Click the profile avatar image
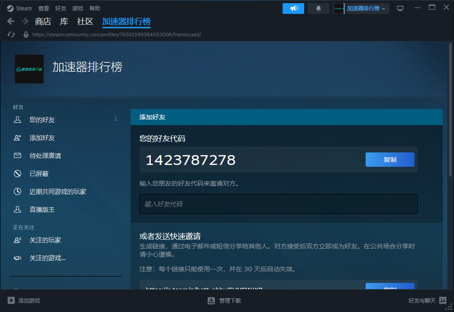 click(x=29, y=69)
